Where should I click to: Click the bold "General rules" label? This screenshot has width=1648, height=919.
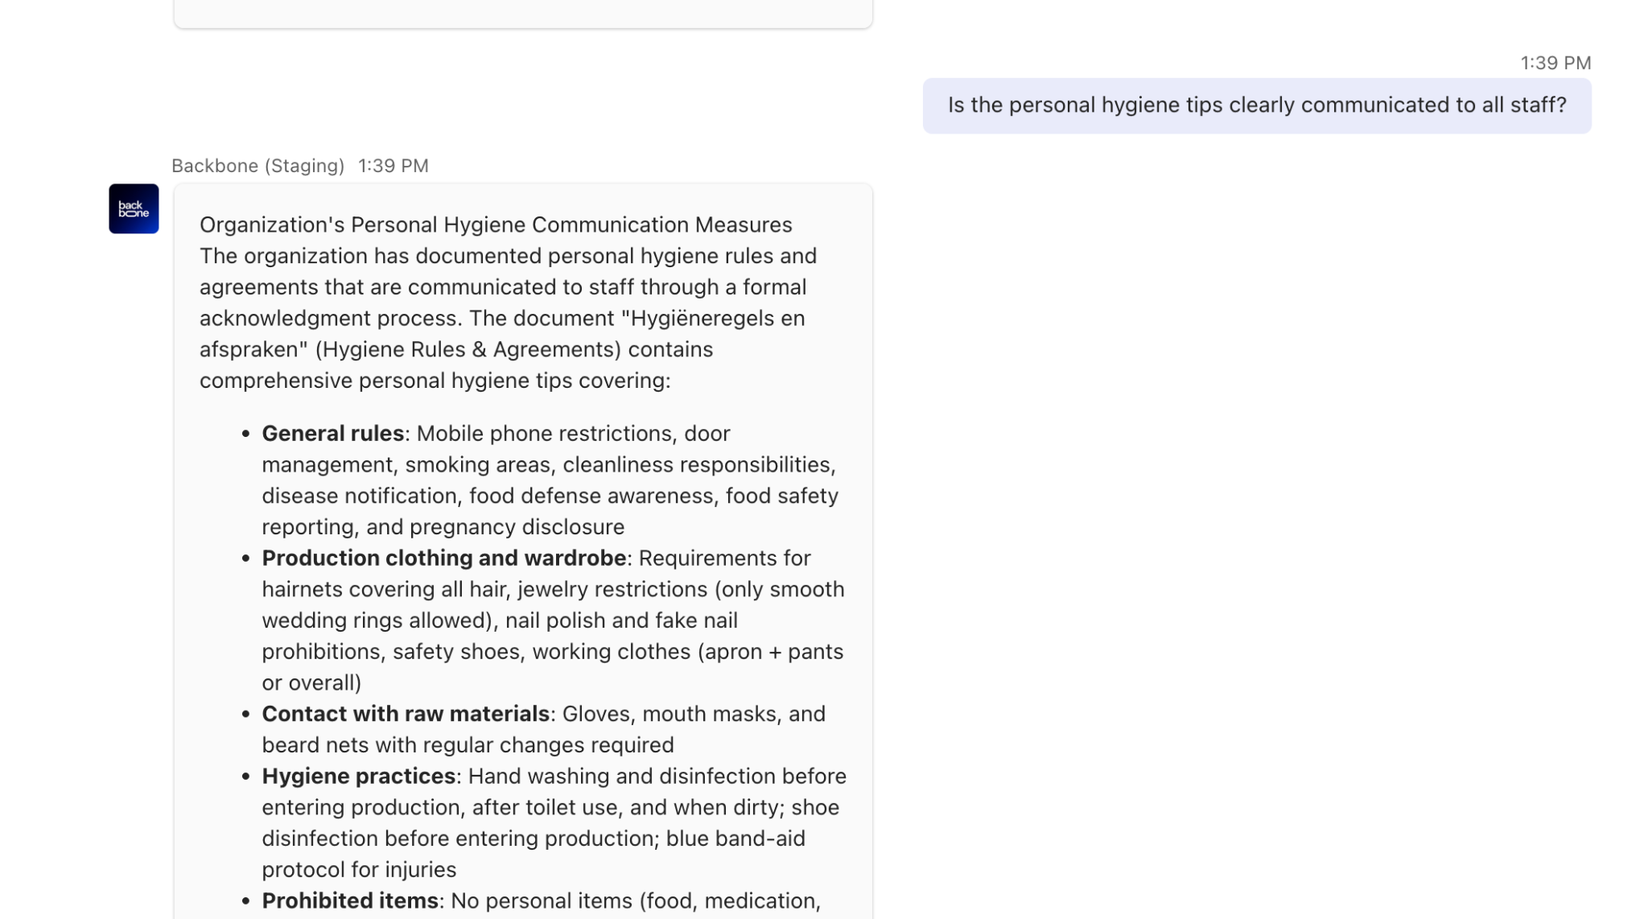332,433
